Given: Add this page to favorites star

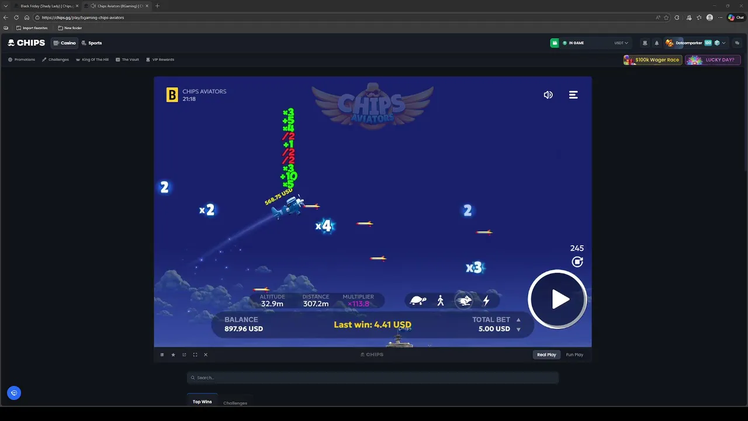Looking at the screenshot, I should pyautogui.click(x=666, y=18).
